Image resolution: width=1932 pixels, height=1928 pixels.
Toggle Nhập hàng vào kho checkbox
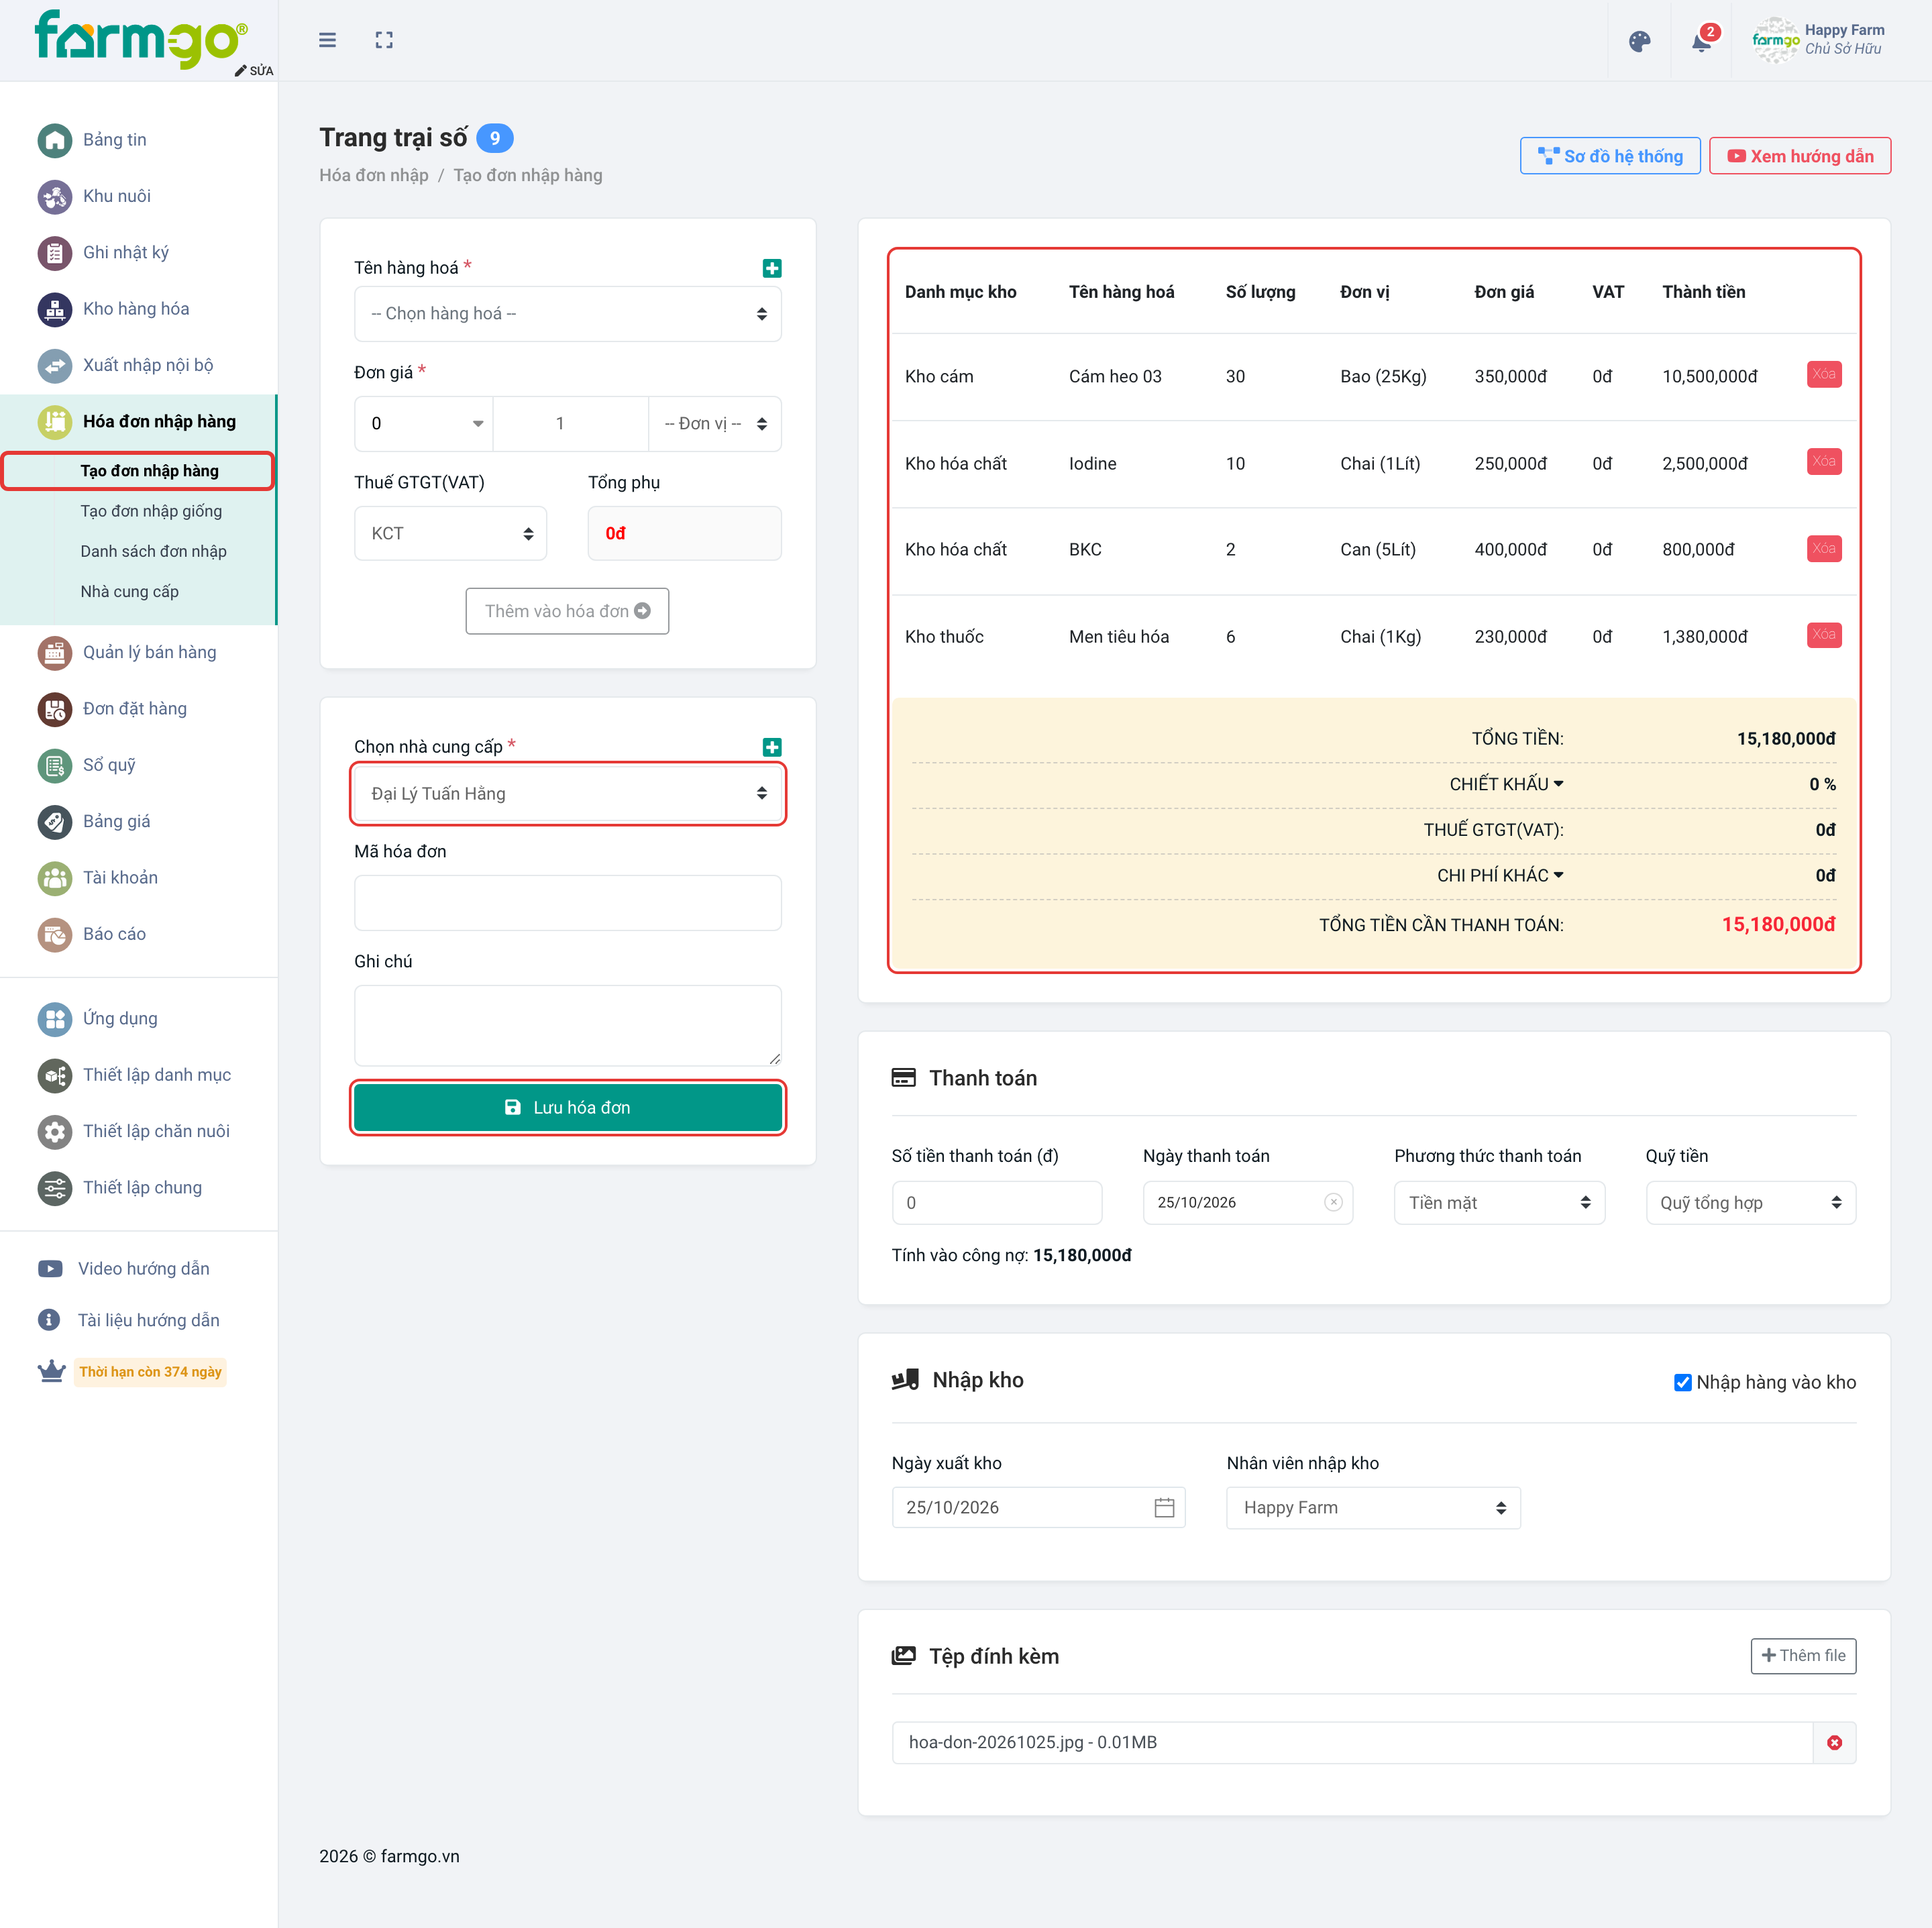coord(1682,1382)
